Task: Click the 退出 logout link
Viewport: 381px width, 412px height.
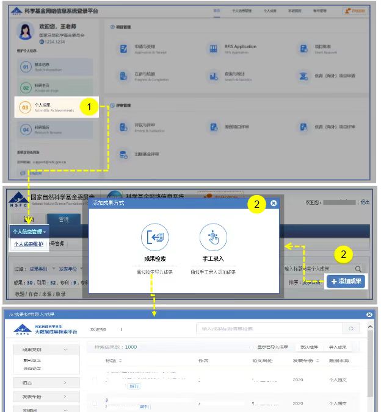Action: coord(365,202)
